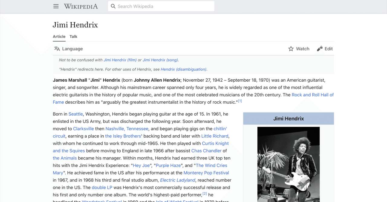Image resolution: width=387 pixels, height=202 pixels.
Task: Click the Watch button label
Action: (x=303, y=49)
